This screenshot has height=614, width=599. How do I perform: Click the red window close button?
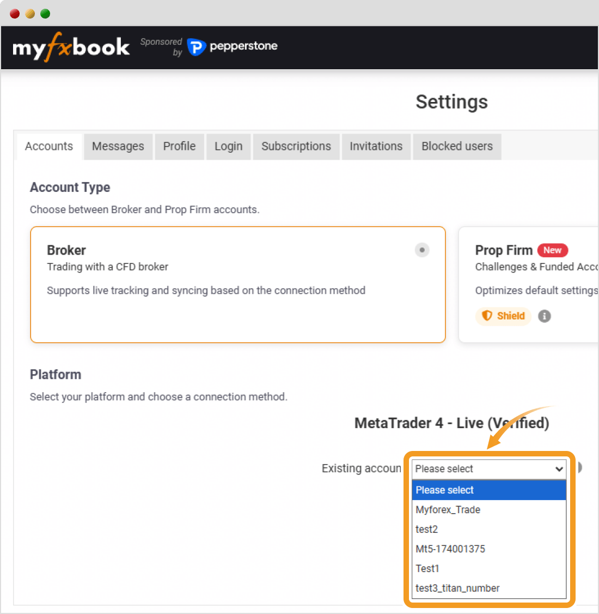pos(15,14)
